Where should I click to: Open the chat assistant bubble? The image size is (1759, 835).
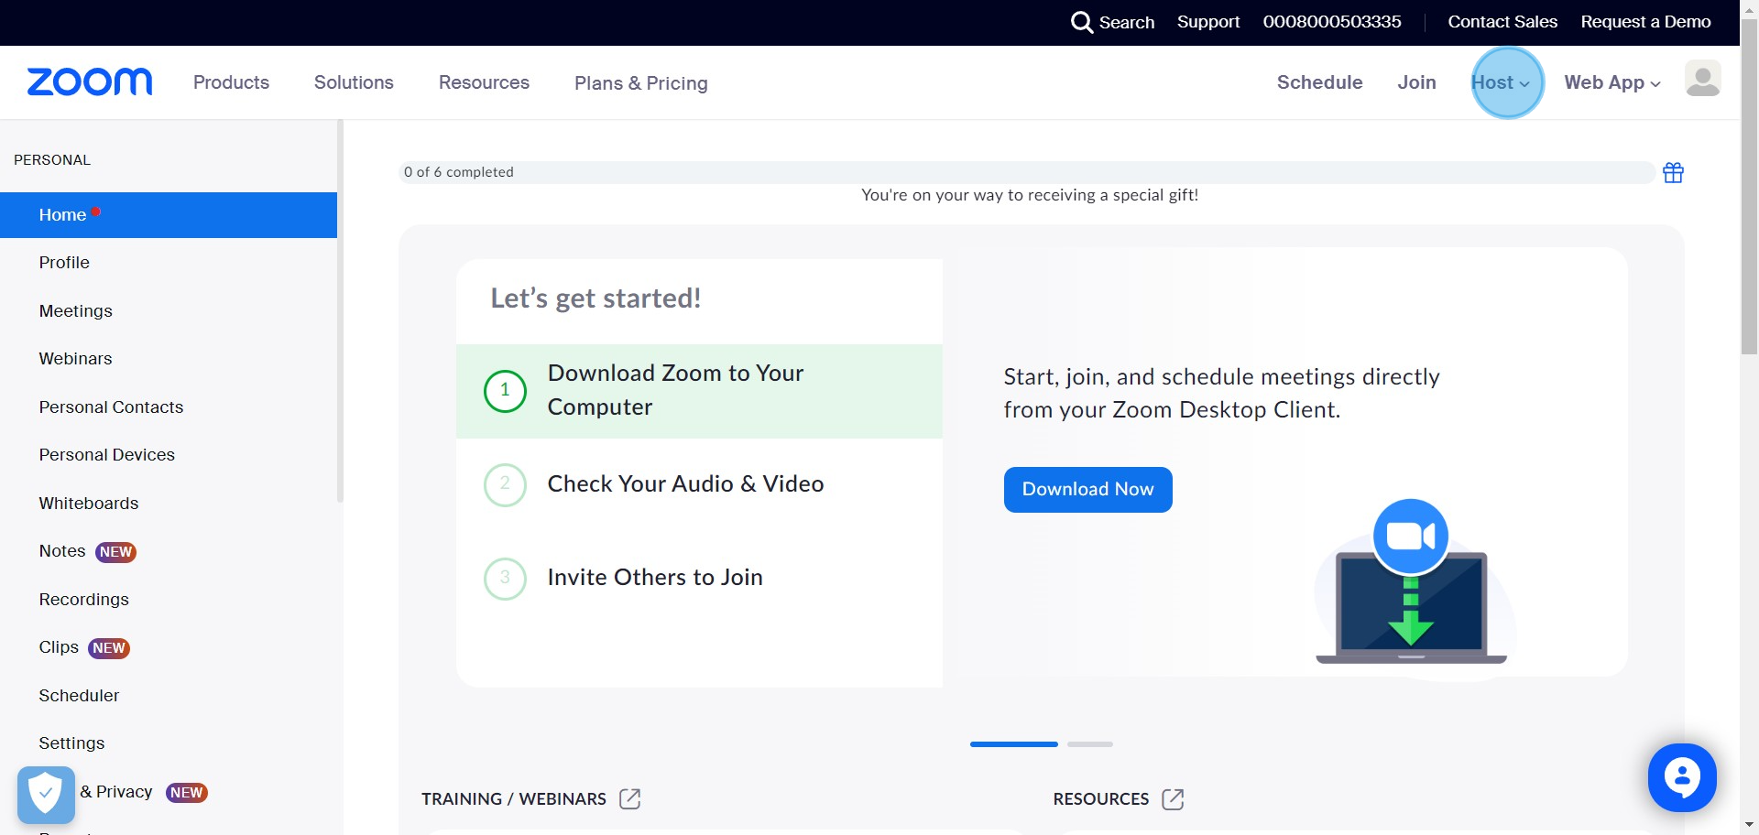pyautogui.click(x=1682, y=777)
